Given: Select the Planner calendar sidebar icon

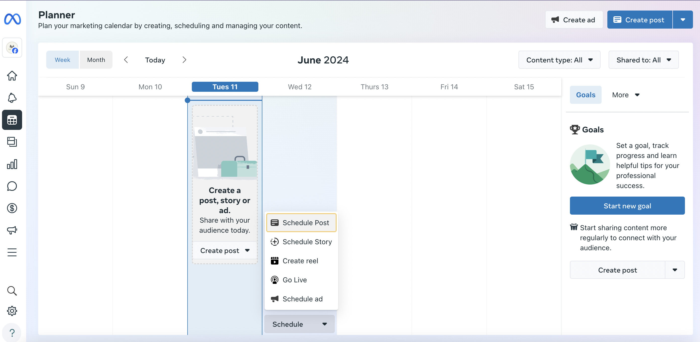Looking at the screenshot, I should pyautogui.click(x=12, y=120).
